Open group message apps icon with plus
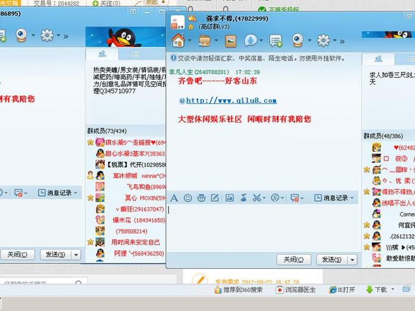415x311 pixels. coord(276,41)
